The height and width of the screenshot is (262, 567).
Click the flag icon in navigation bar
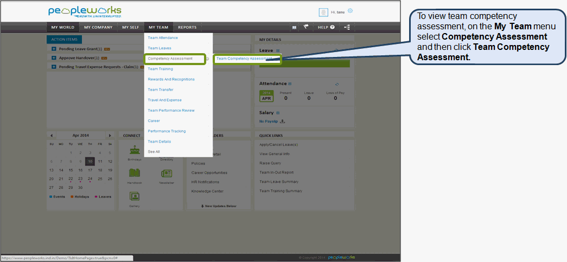[x=306, y=27]
